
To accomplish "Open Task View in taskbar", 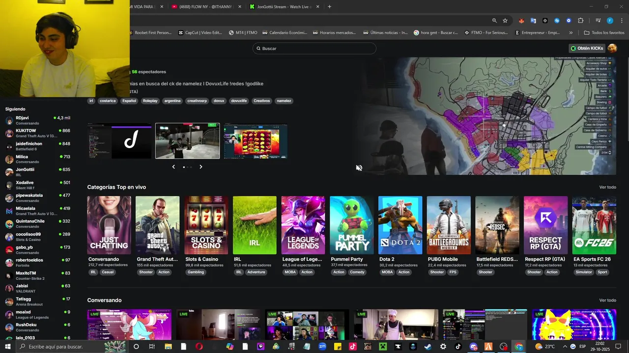I will click(x=152, y=347).
